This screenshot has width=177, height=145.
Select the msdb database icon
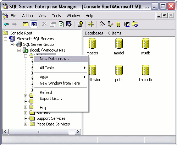click(x=145, y=43)
